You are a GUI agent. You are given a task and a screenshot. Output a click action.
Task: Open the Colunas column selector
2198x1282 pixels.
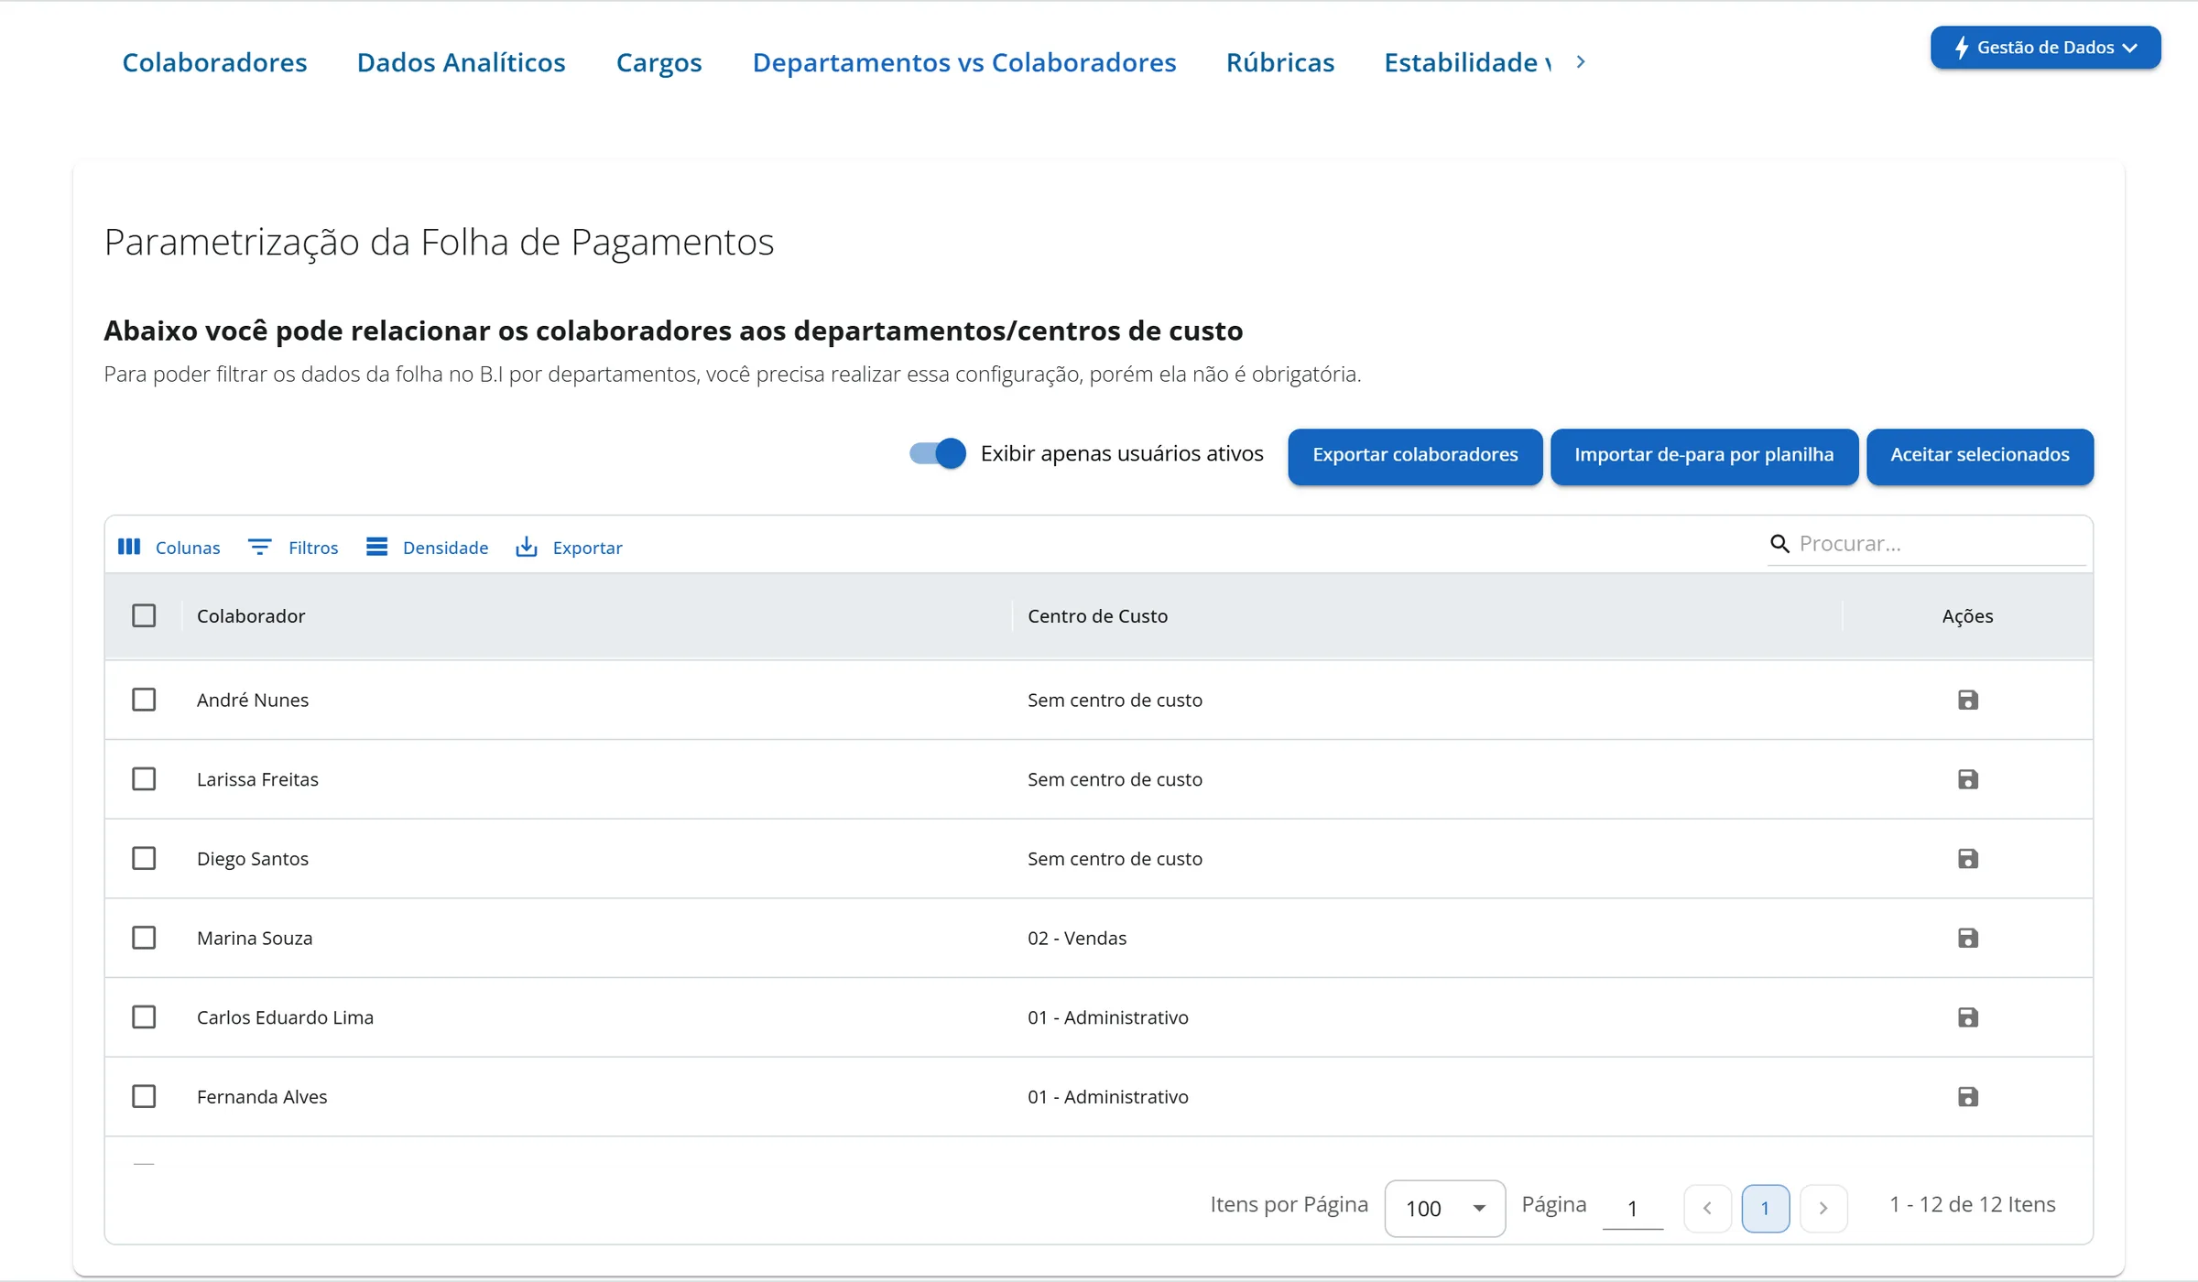169,547
